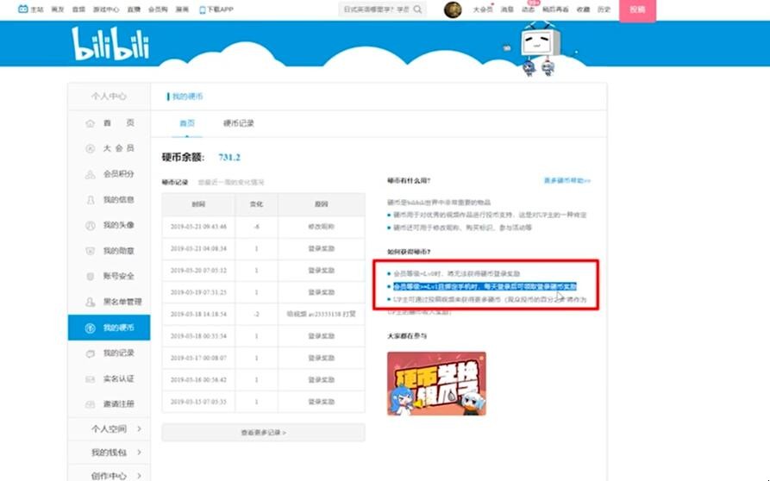Open 黑名单管理 in the sidebar
This screenshot has width=770, height=481.
click(x=109, y=302)
